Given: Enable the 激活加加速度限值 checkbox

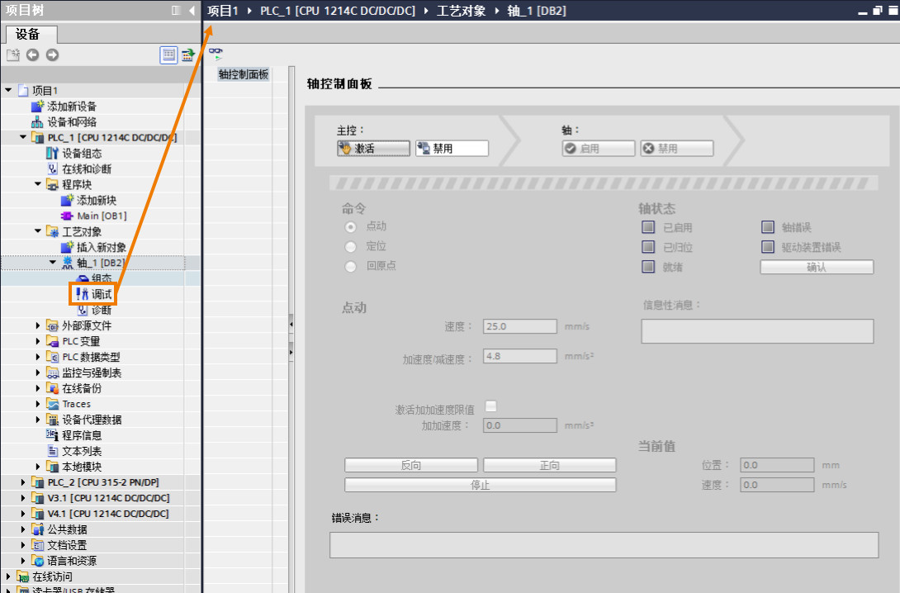Looking at the screenshot, I should pyautogui.click(x=490, y=406).
